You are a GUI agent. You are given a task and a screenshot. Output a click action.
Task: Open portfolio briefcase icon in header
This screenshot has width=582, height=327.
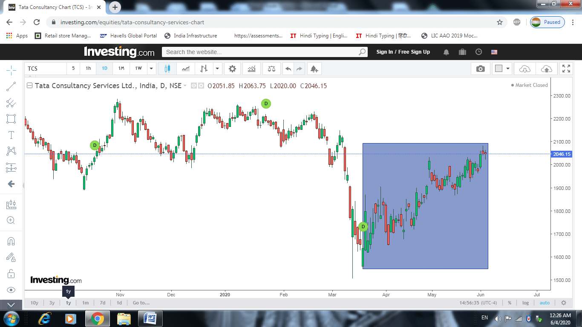(x=462, y=52)
